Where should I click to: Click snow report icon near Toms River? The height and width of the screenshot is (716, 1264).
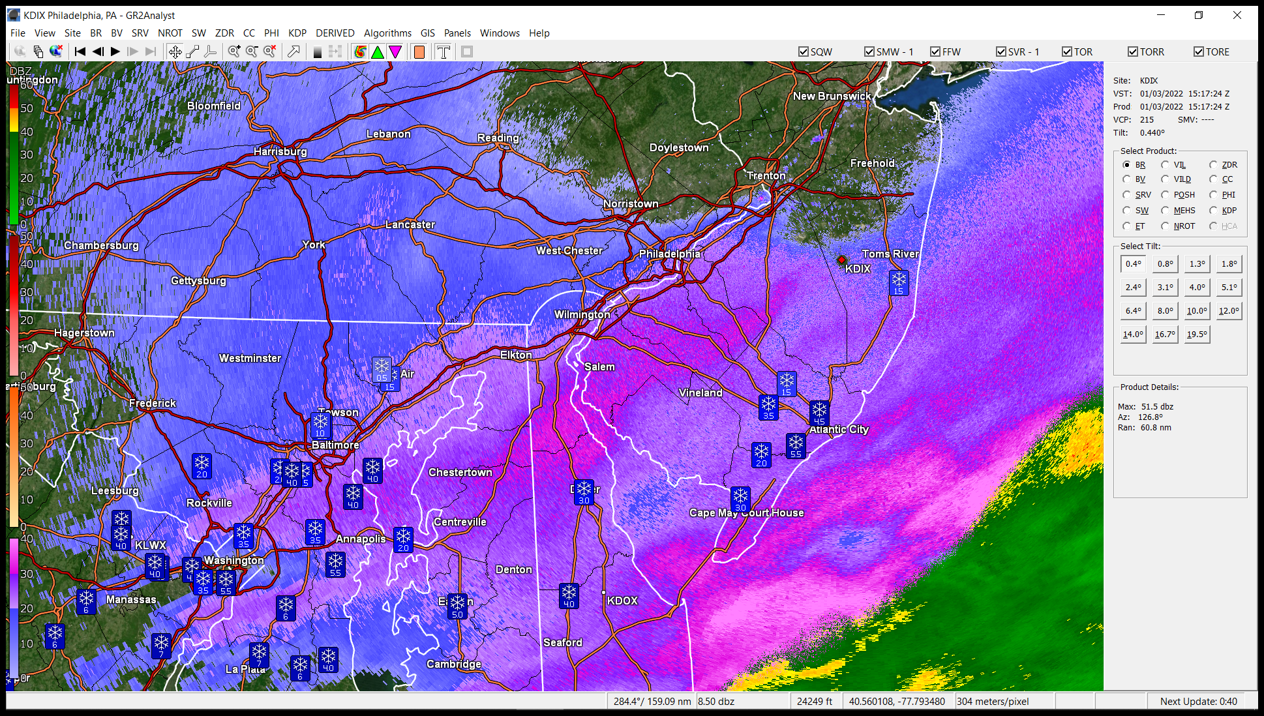899,283
